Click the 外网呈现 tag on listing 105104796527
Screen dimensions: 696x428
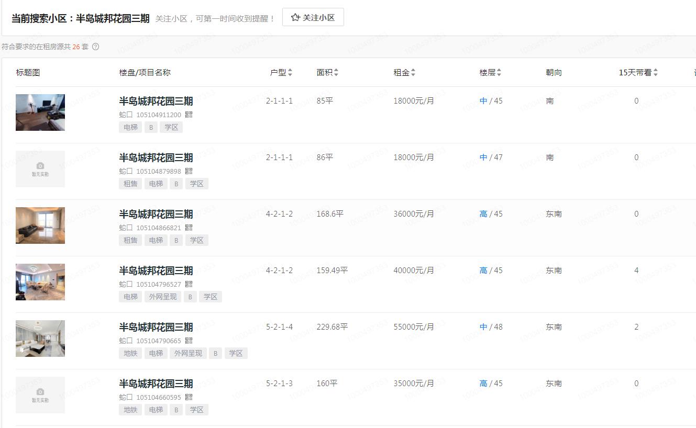[163, 297]
